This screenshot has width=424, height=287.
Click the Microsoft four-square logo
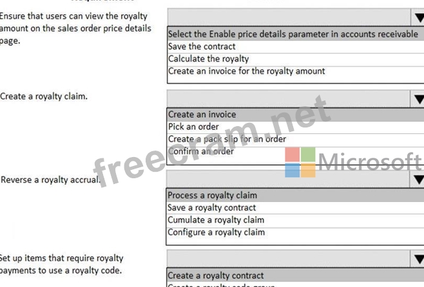[300, 162]
